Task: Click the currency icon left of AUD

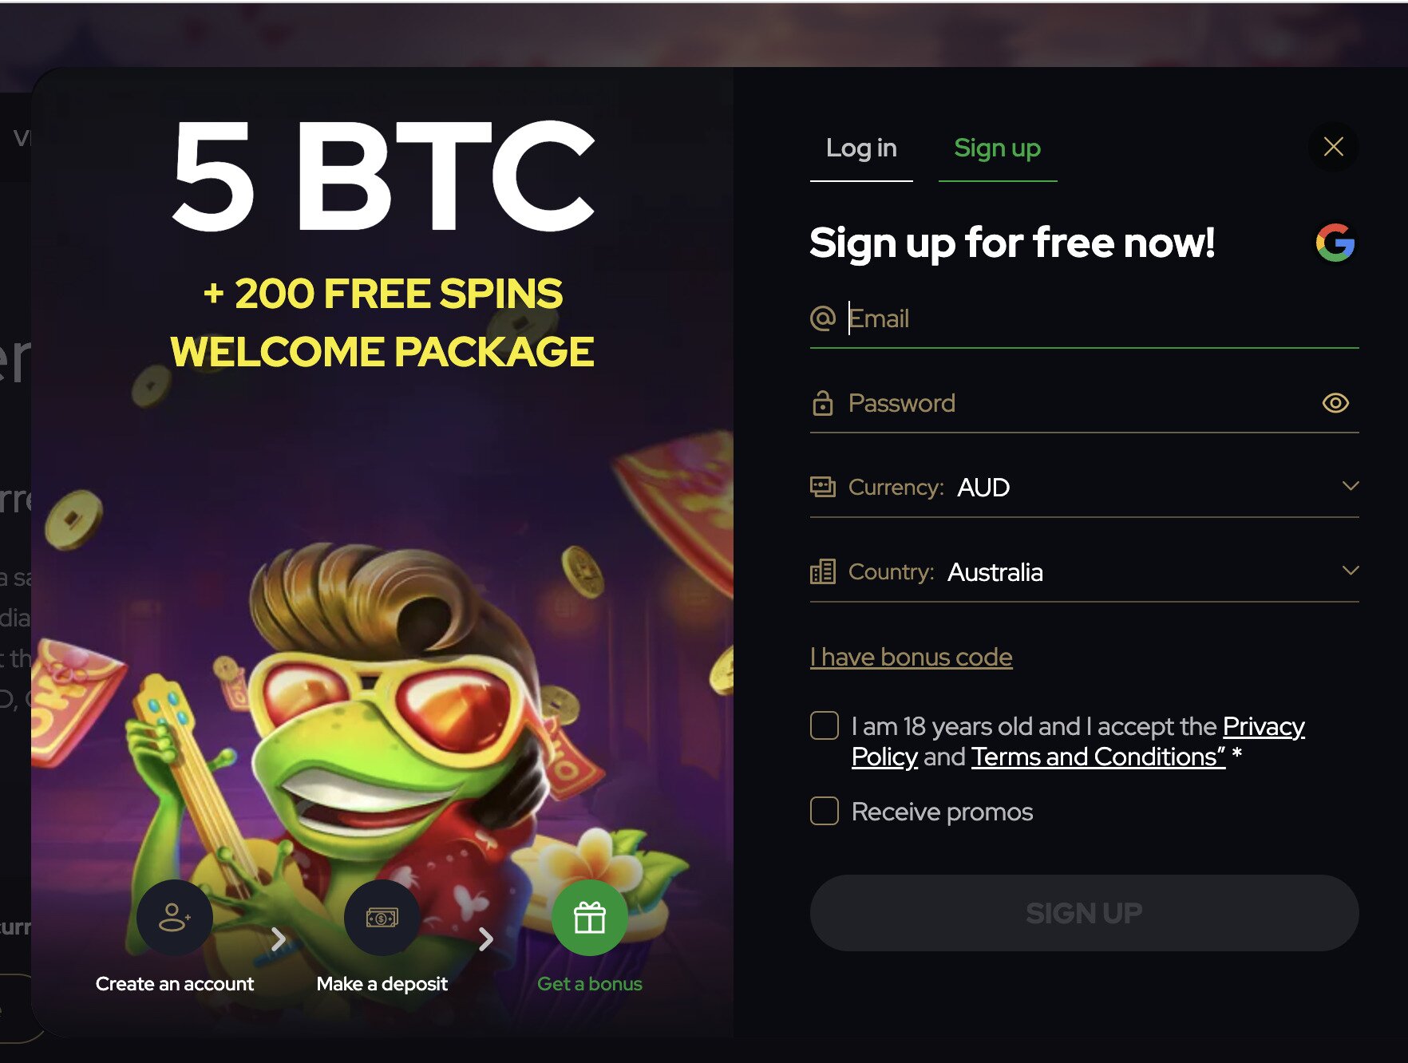Action: (822, 487)
